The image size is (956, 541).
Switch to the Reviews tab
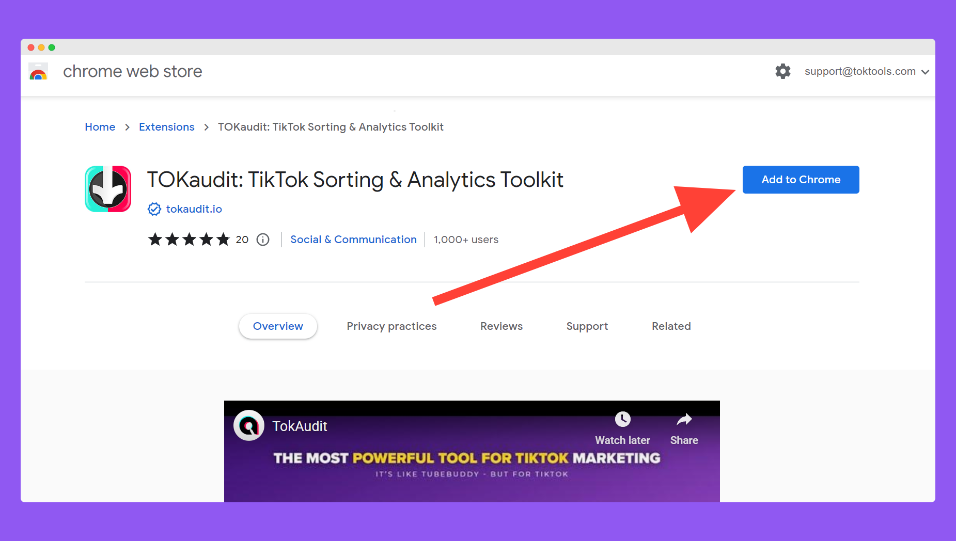(x=501, y=326)
